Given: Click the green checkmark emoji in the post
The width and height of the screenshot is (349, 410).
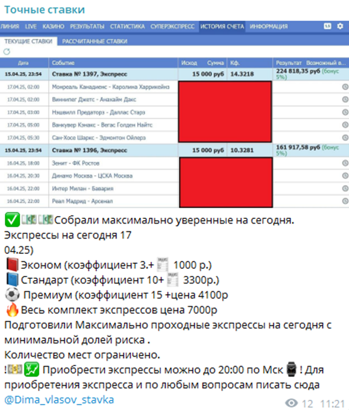Looking at the screenshot, I should 12,220.
